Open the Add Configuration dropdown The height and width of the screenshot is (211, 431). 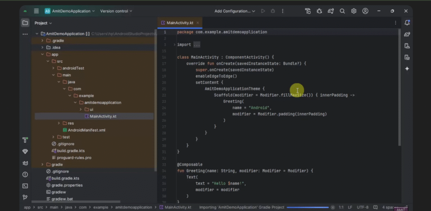click(235, 11)
